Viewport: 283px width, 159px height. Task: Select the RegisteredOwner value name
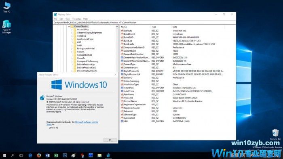[131, 108]
